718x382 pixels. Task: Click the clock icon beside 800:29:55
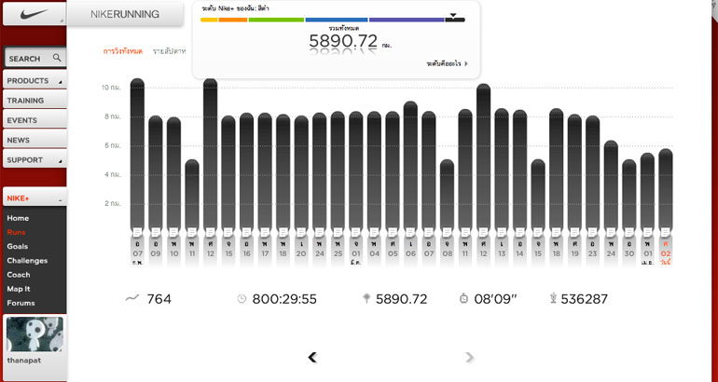click(242, 299)
